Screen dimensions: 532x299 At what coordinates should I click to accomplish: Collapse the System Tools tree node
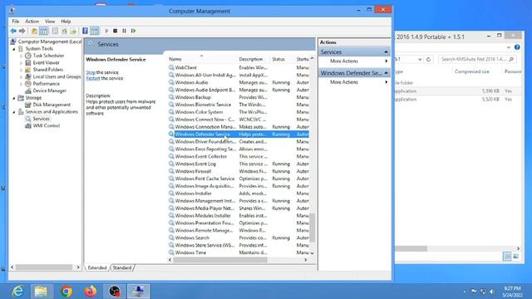pos(14,49)
